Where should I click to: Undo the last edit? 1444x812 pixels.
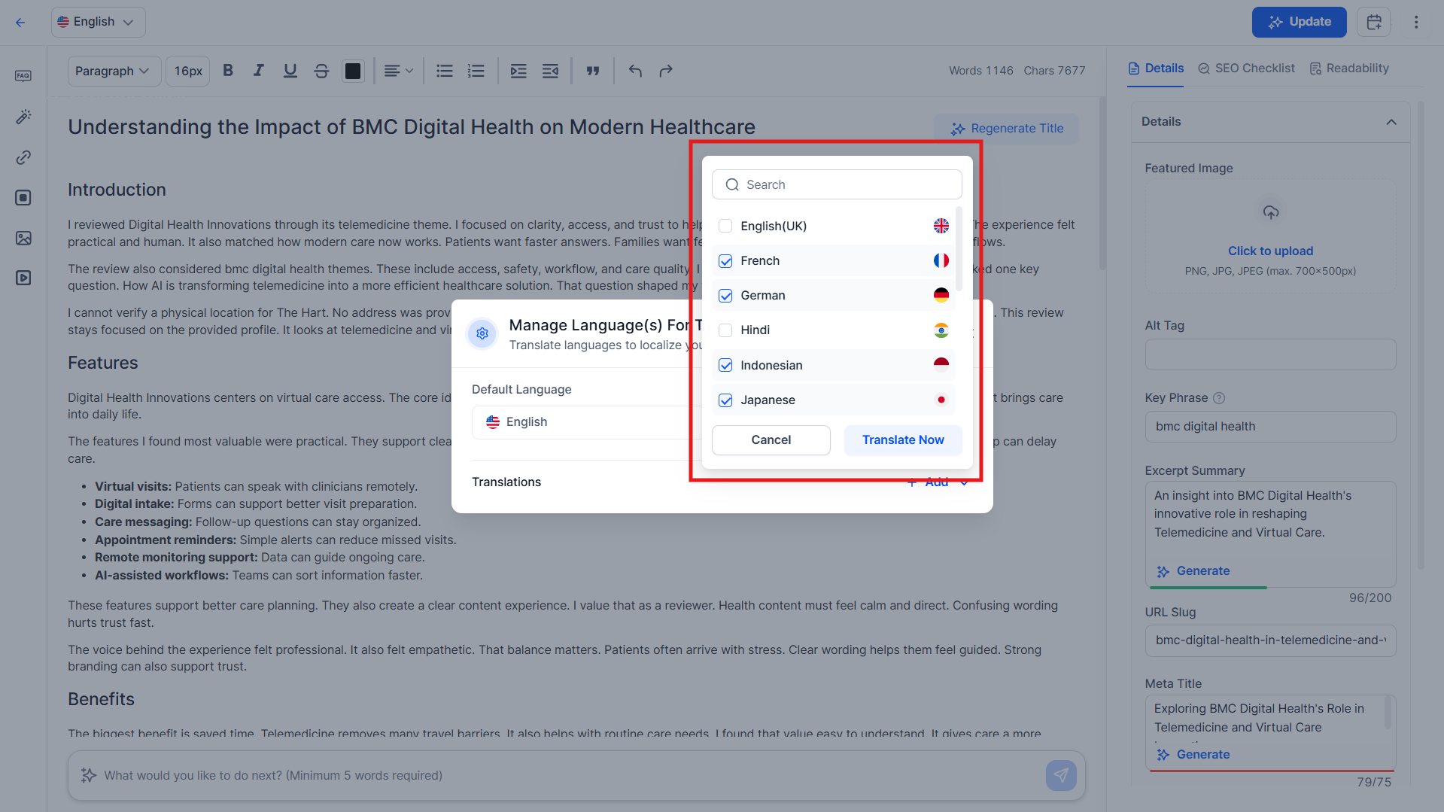[x=635, y=71]
